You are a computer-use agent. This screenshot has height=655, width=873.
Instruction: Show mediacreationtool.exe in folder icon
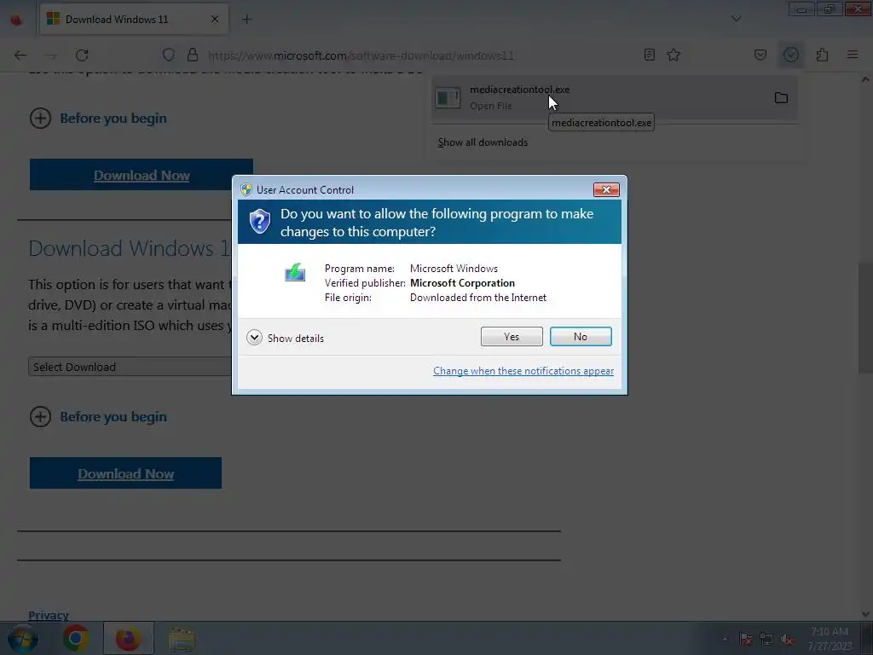pos(781,98)
